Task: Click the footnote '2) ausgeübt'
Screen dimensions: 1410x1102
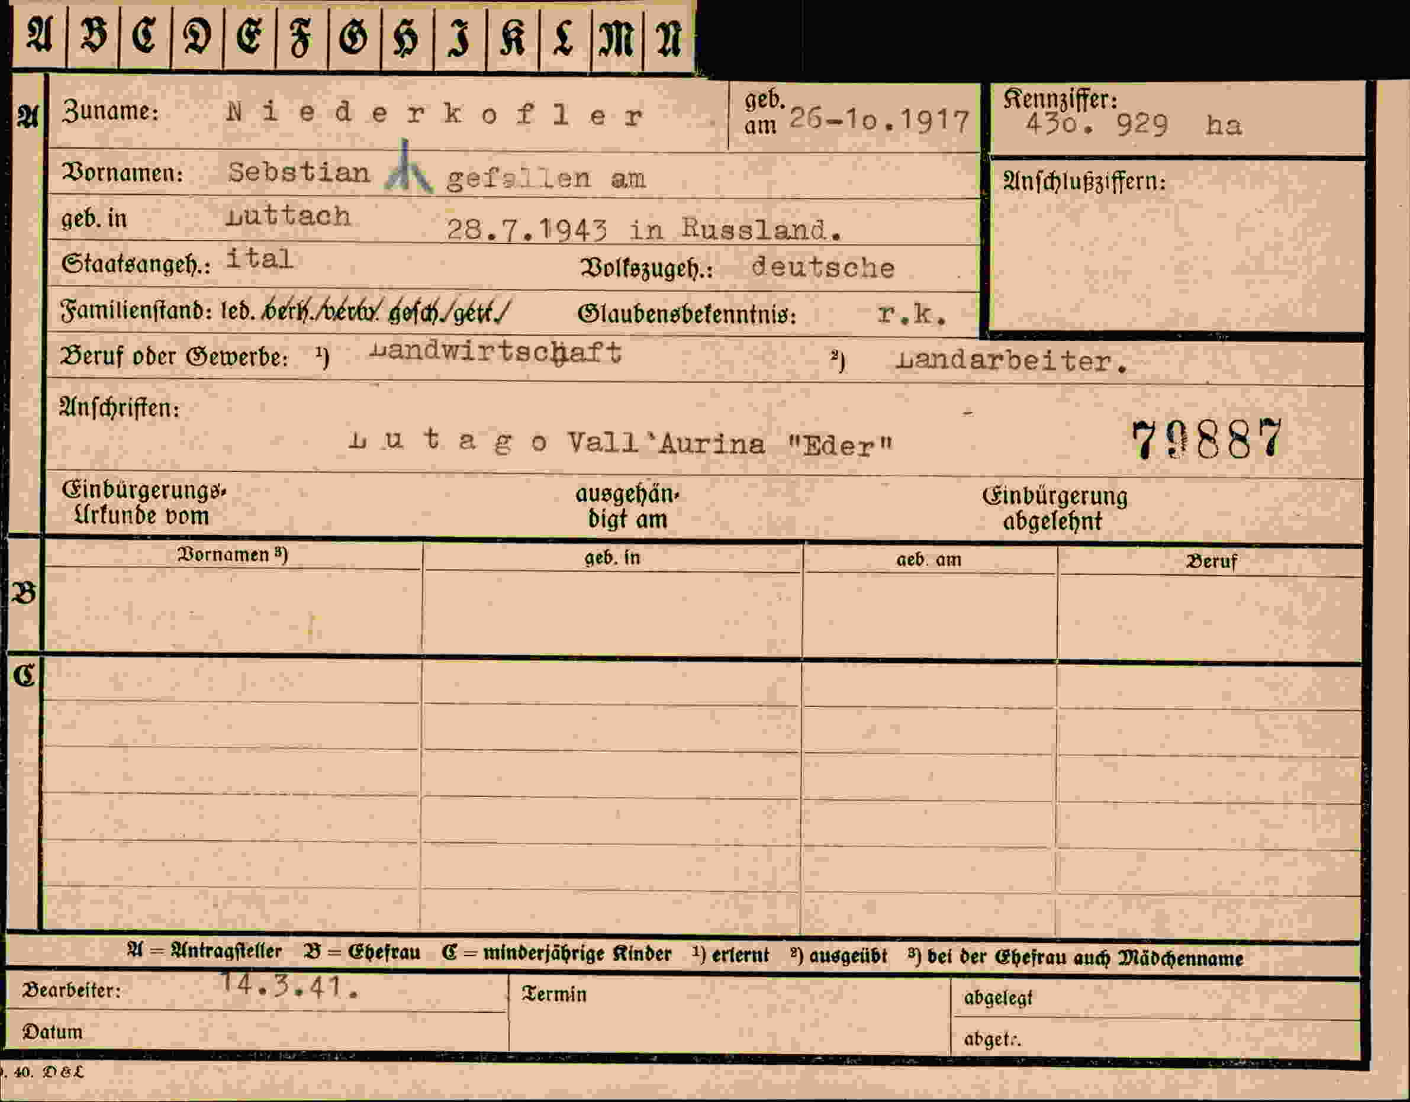Action: point(838,956)
